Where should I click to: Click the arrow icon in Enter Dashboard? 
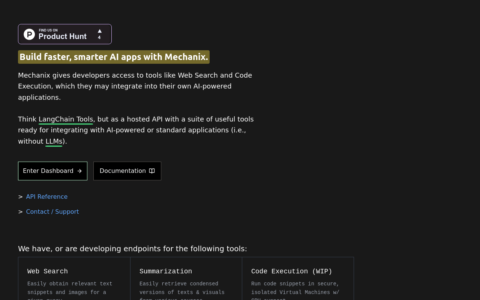[x=79, y=171]
